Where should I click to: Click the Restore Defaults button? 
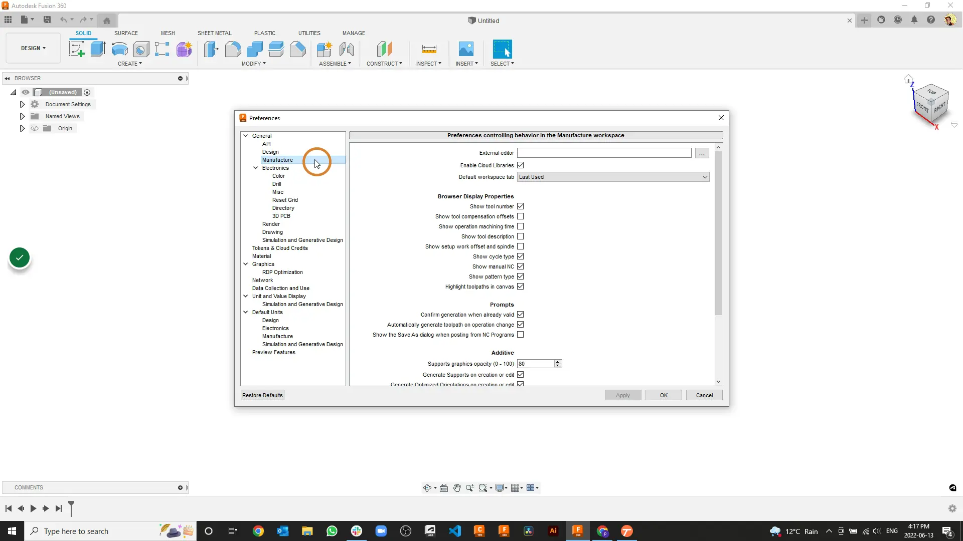pos(262,395)
